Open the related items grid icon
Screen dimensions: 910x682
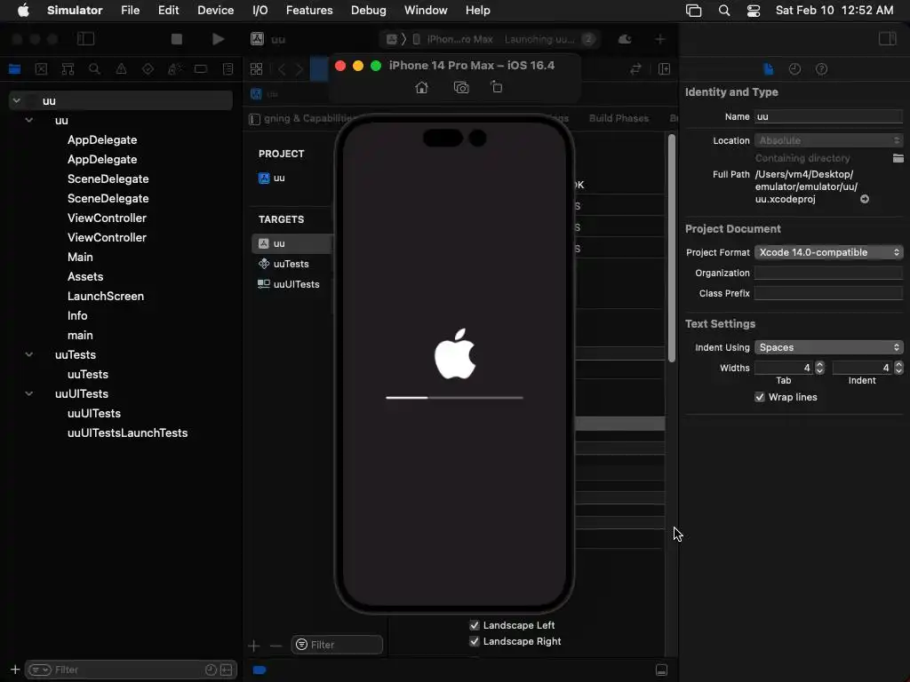click(257, 69)
